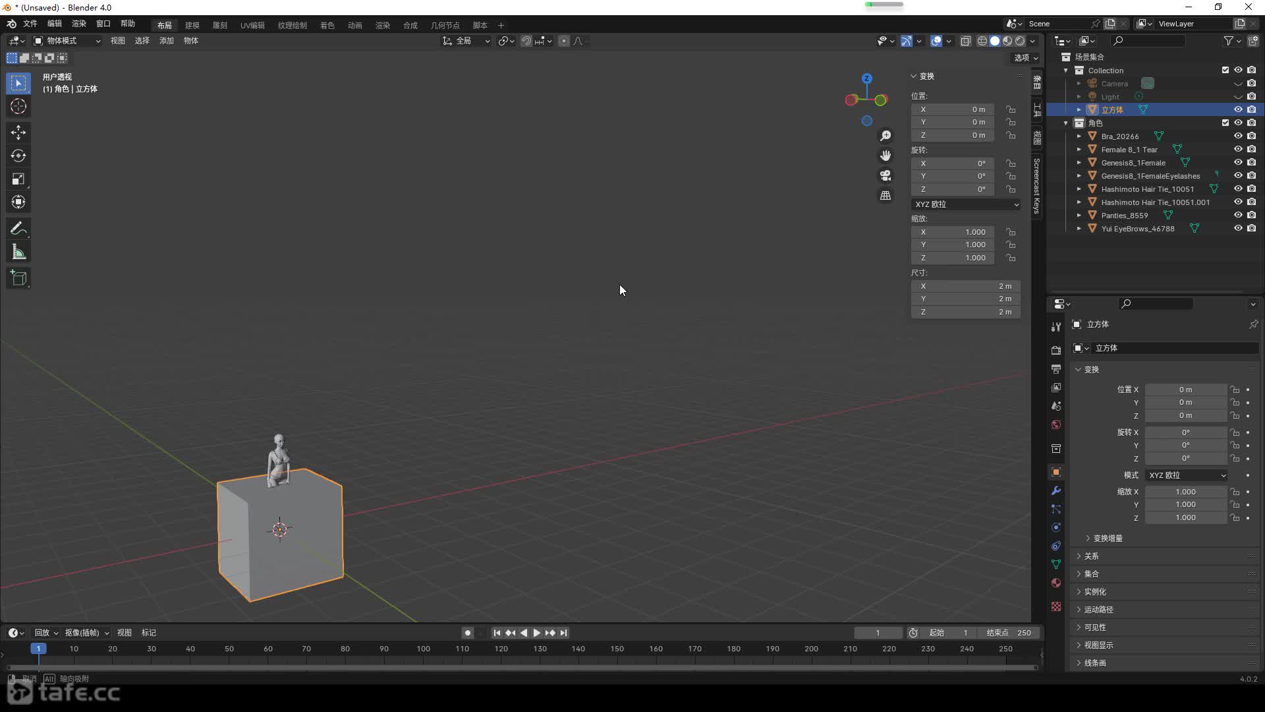The width and height of the screenshot is (1265, 712).
Task: Select the Annotate tool
Action: (18, 229)
